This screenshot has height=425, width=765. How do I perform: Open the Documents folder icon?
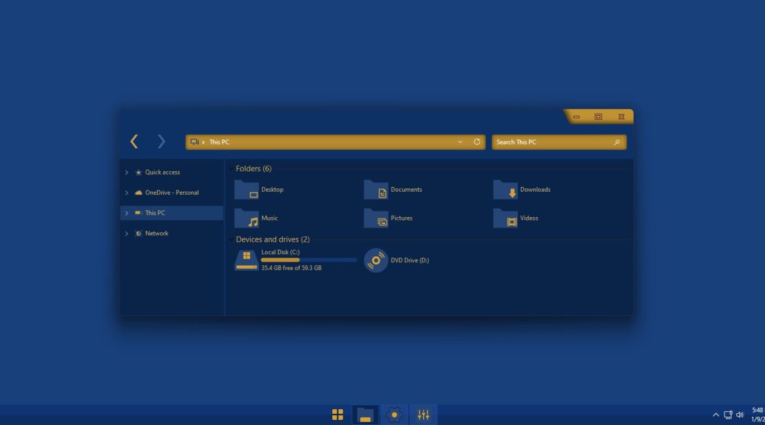click(x=376, y=190)
